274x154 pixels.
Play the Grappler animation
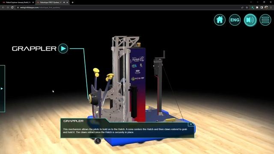[x=63, y=48]
